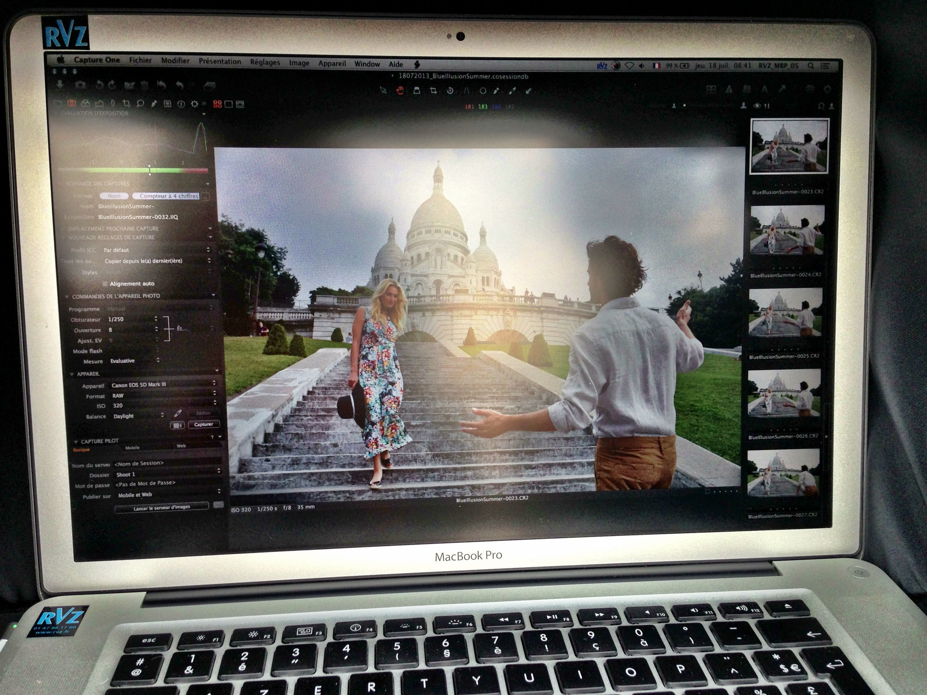The width and height of the screenshot is (927, 695).
Task: Click the Compteur à 4 chiffres token
Action: (166, 196)
